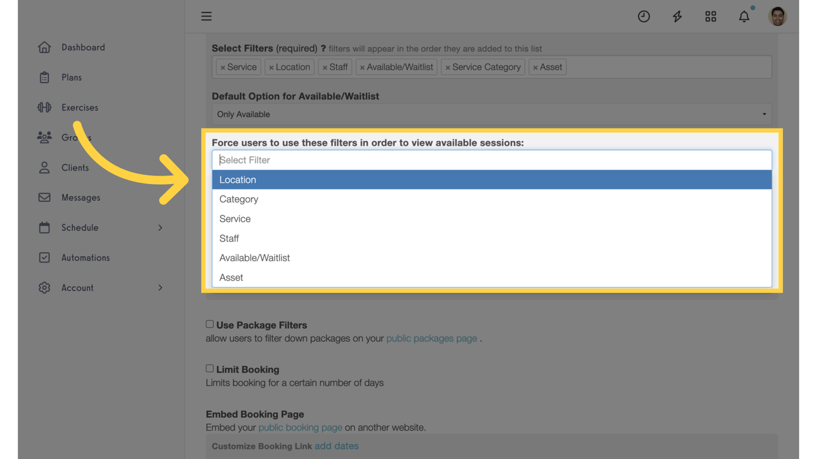Enable the Use Package Filters checkbox
Viewport: 817px width, 459px height.
coord(210,324)
